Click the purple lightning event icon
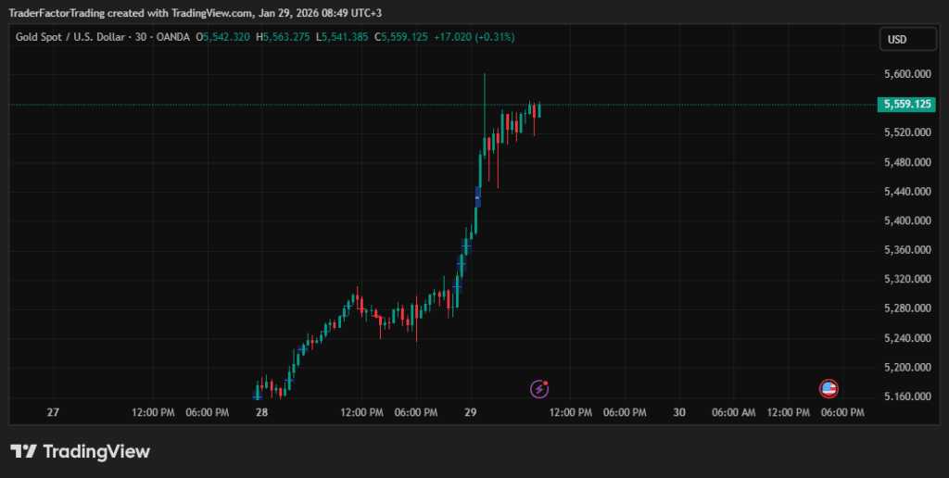This screenshot has width=949, height=478. [x=539, y=388]
